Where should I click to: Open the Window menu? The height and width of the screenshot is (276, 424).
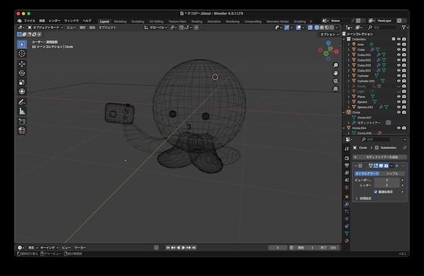(x=72, y=21)
